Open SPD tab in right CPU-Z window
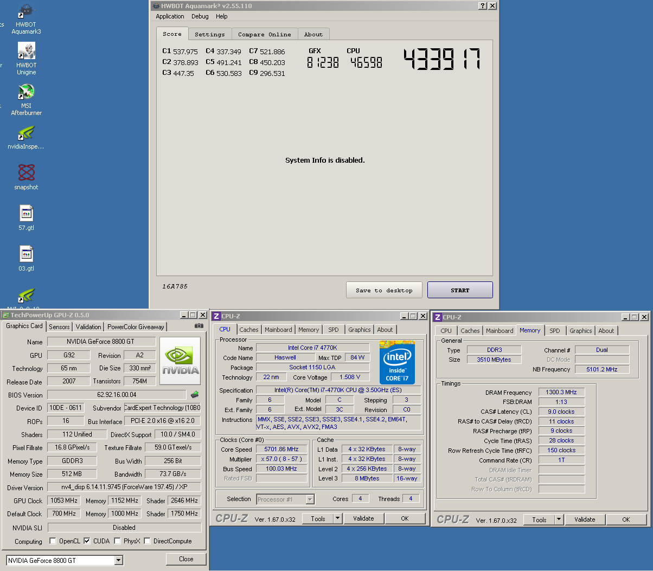The height and width of the screenshot is (571, 653). click(555, 331)
